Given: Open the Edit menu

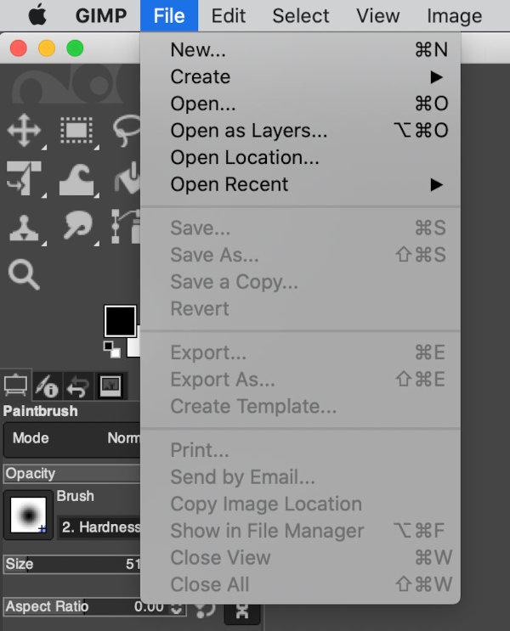Looking at the screenshot, I should coord(229,16).
